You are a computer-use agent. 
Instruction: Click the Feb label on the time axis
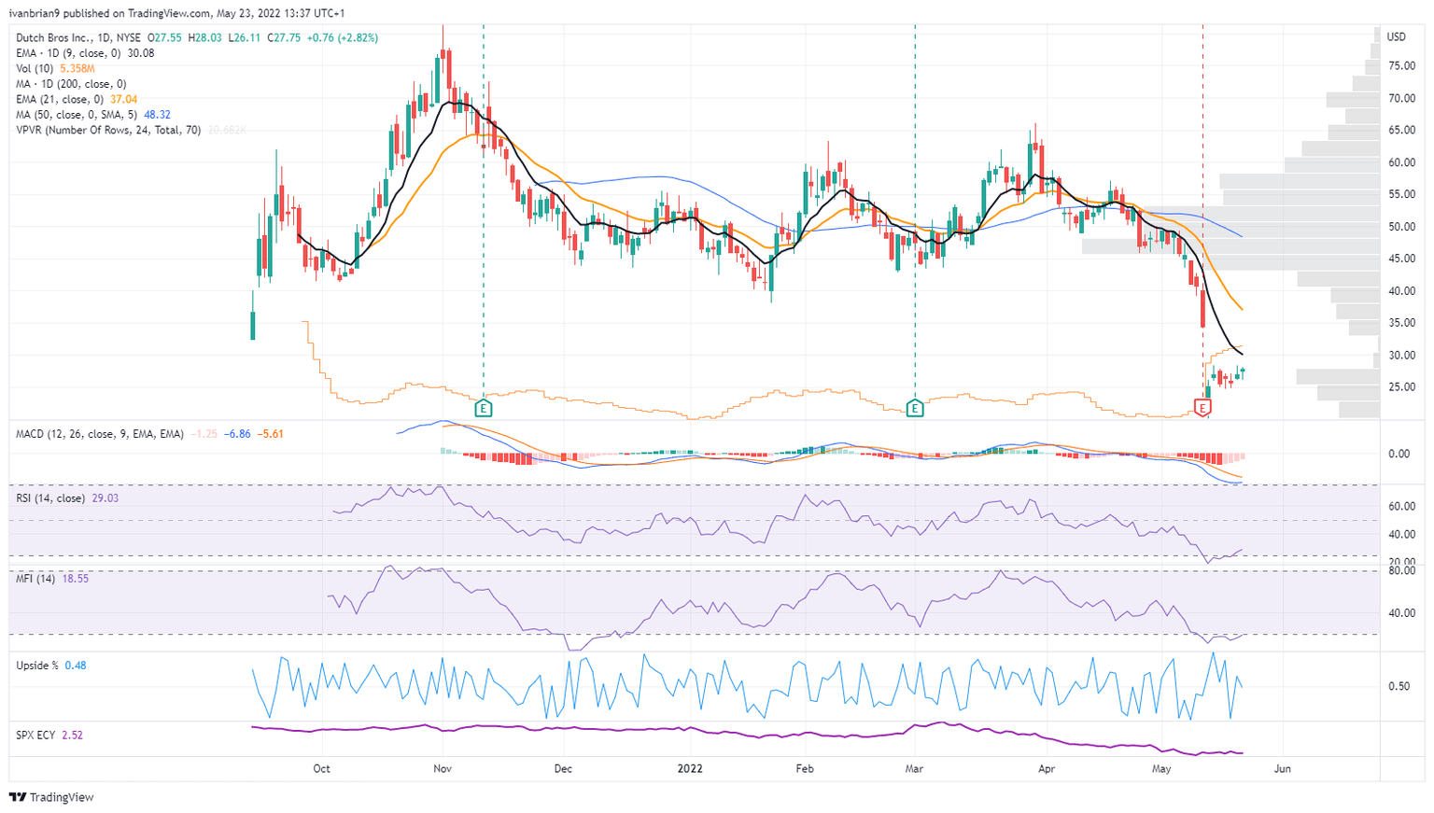pyautogui.click(x=804, y=769)
